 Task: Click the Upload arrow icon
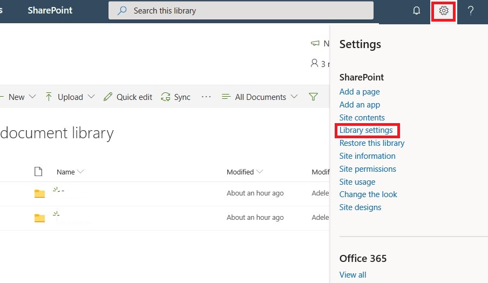(49, 97)
